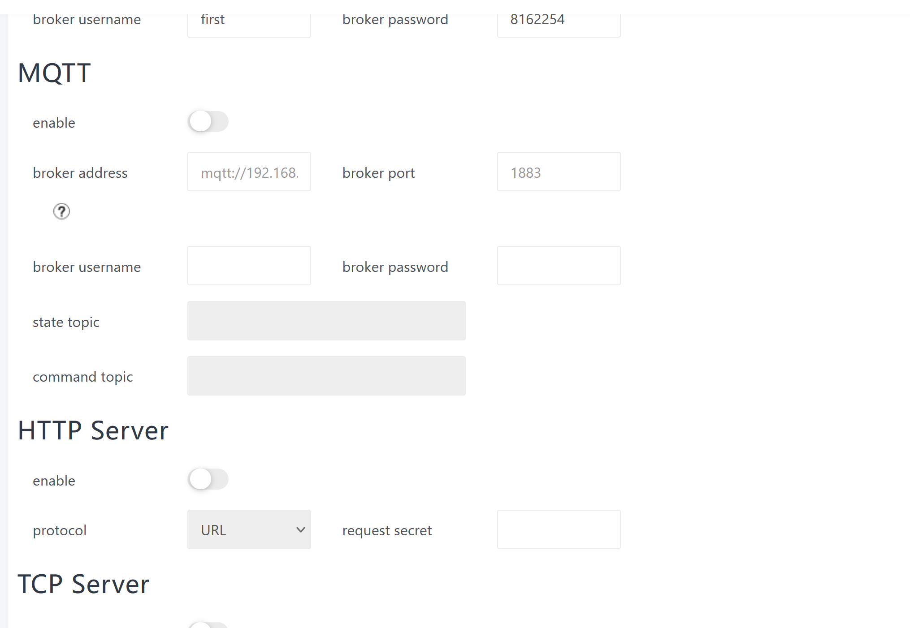Click the "state topic" label text
The width and height of the screenshot is (910, 628).
pyautogui.click(x=66, y=322)
